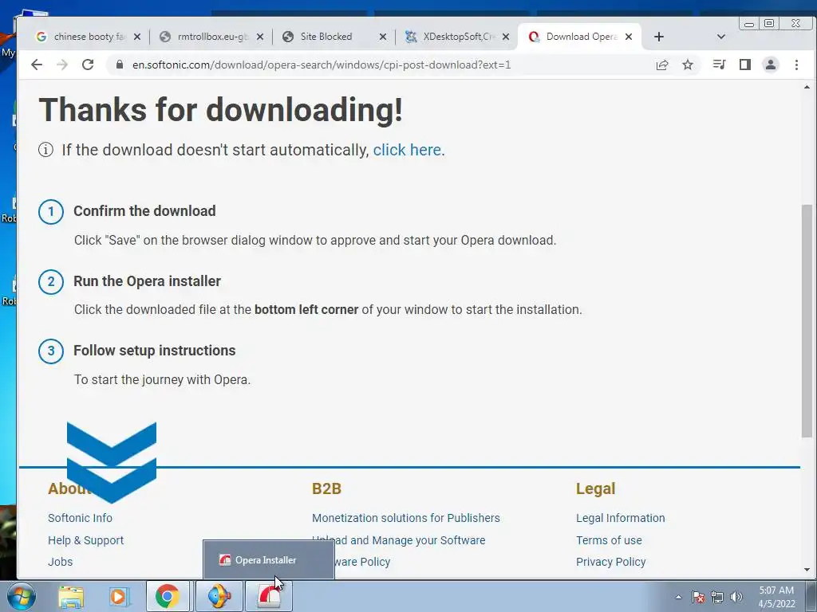Open Windows Explorer from the taskbar
This screenshot has height=612, width=817.
71,597
